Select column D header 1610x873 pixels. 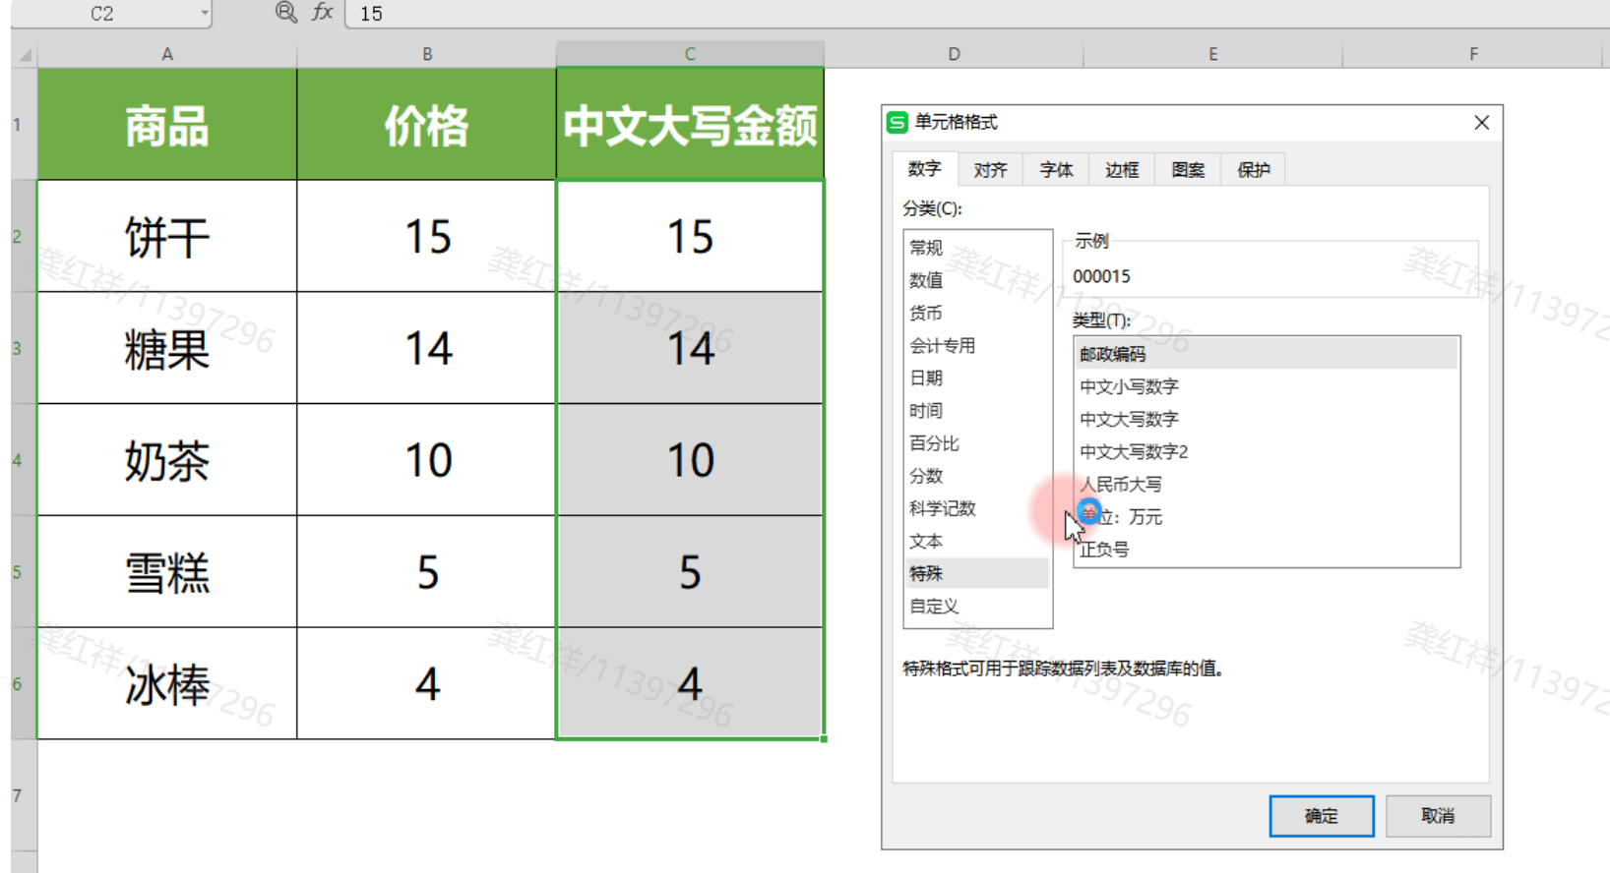pos(954,54)
